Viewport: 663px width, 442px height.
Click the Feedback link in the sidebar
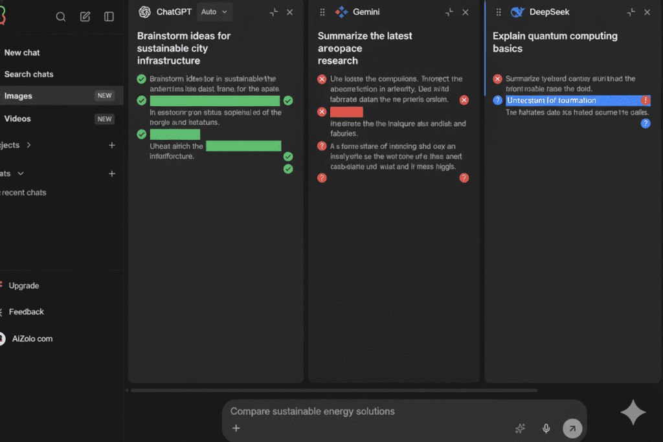pos(27,312)
